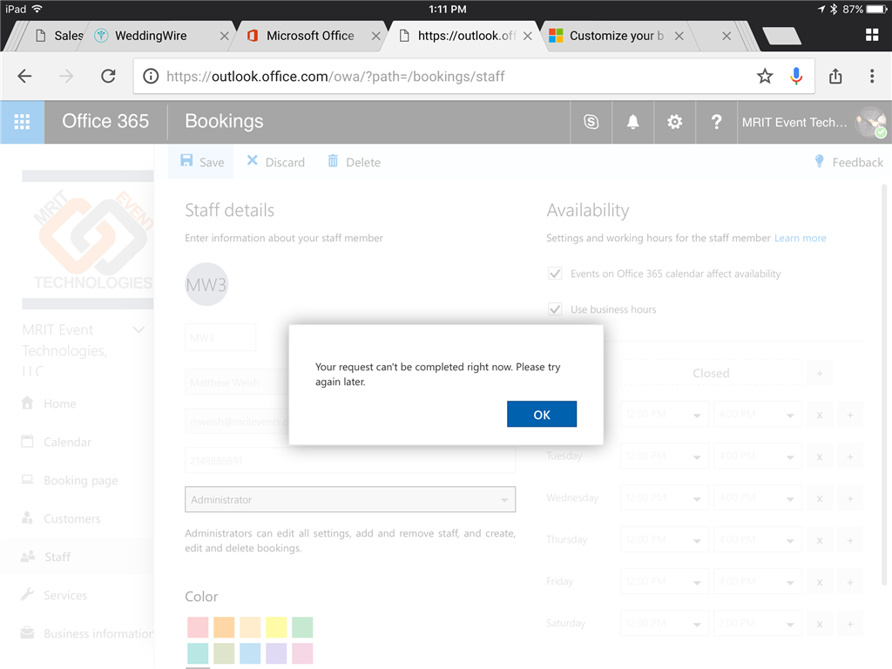This screenshot has height=669, width=892.
Task: Click Learn more link
Action: coord(800,238)
